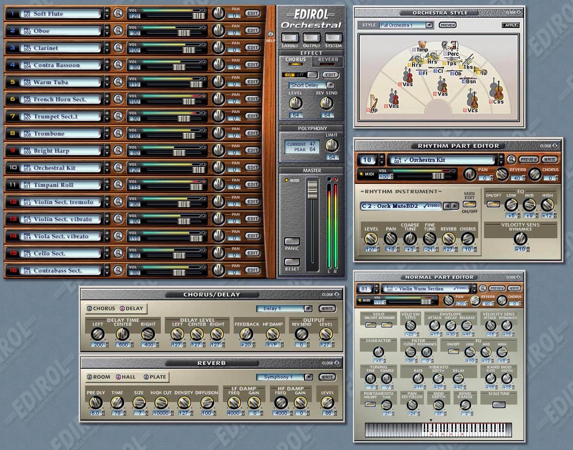Toggle Portamento On/Off in Normal Part Editor
This screenshot has width=573, height=450.
coord(370,404)
